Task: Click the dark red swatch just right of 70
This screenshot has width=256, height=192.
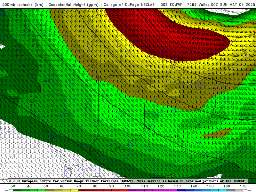Action: [x=83, y=190]
